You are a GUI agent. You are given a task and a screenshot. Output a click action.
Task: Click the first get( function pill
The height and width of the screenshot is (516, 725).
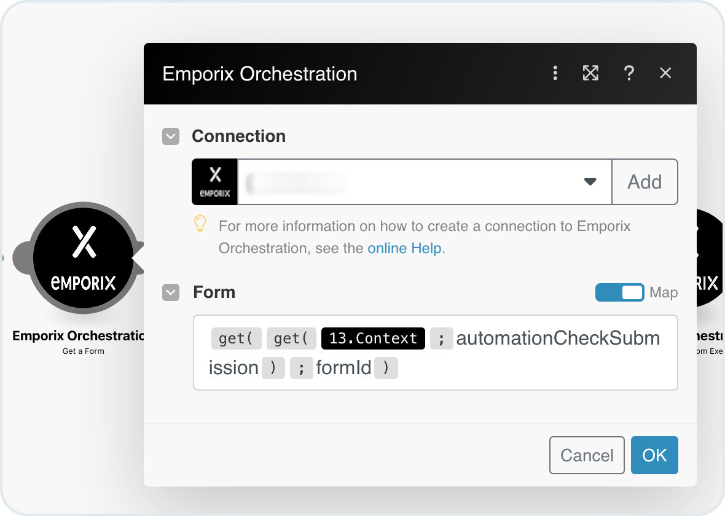pyautogui.click(x=237, y=338)
